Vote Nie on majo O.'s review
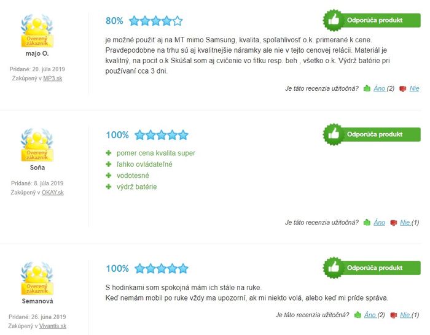This screenshot has width=430, height=335. (415, 88)
